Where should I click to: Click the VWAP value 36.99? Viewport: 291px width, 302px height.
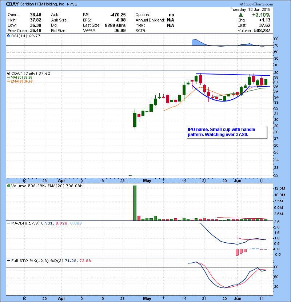tap(120, 31)
